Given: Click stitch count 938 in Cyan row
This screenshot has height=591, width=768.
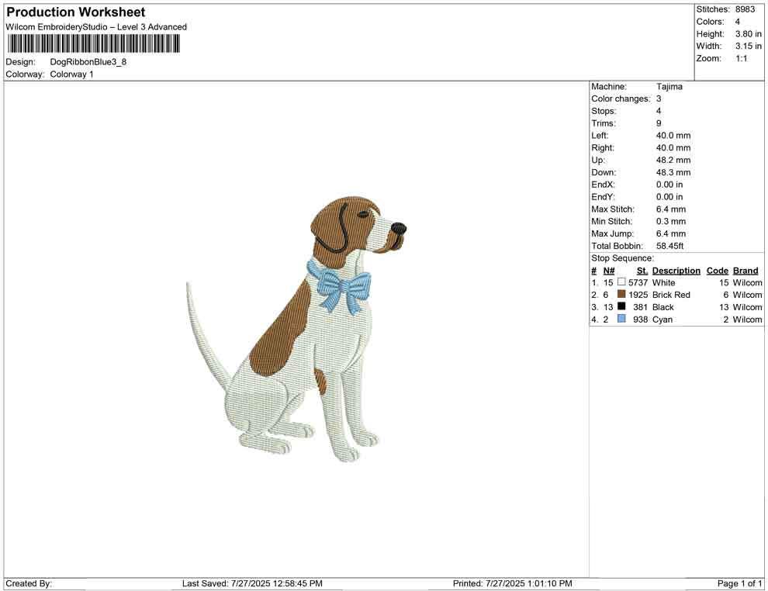Looking at the screenshot, I should [640, 320].
